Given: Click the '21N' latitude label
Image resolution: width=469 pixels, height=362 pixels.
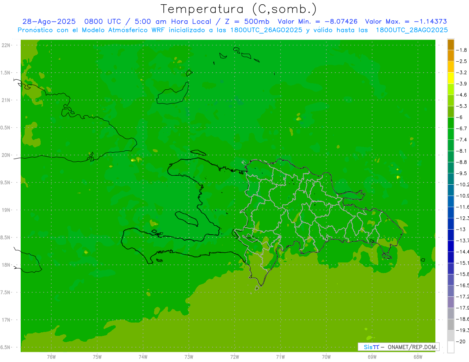Looking at the screenshot, I should [x=7, y=100].
